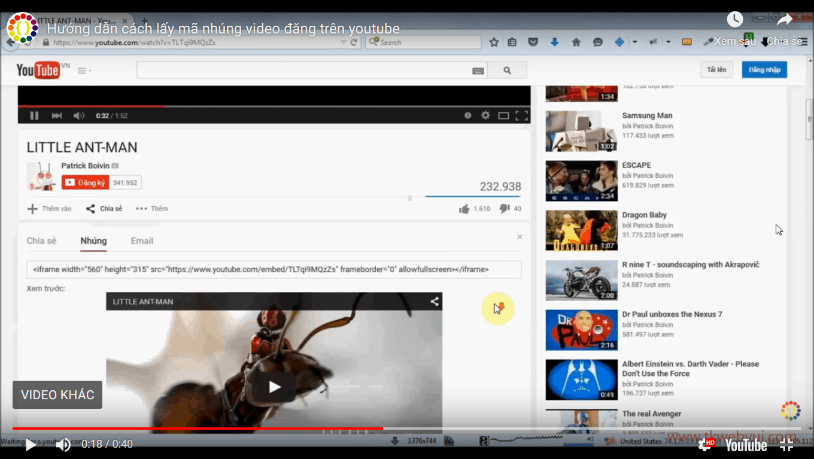Image resolution: width=814 pixels, height=459 pixels.
Task: Click the YouTube logo in the player bar
Action: click(x=746, y=445)
